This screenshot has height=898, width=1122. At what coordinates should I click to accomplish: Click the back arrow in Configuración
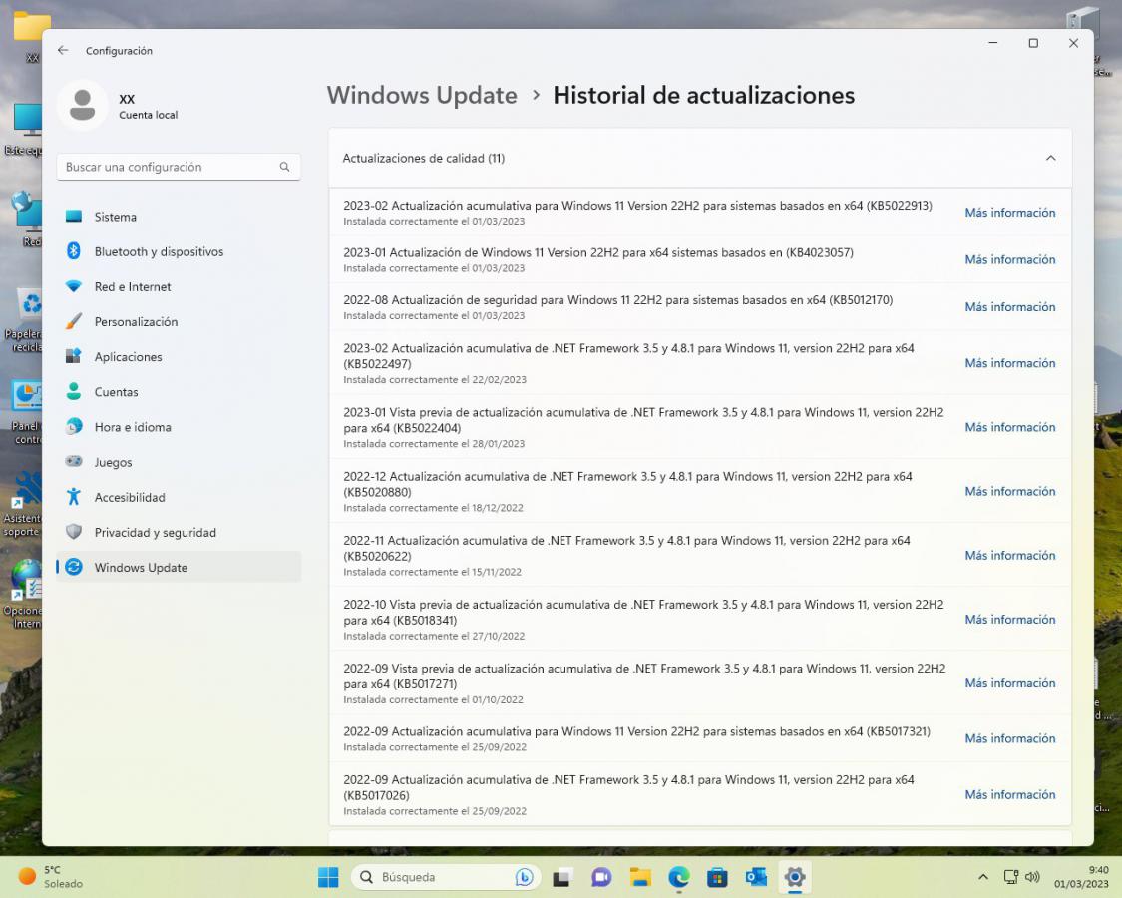[x=63, y=50]
